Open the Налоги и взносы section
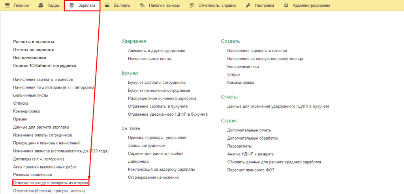 164,6
